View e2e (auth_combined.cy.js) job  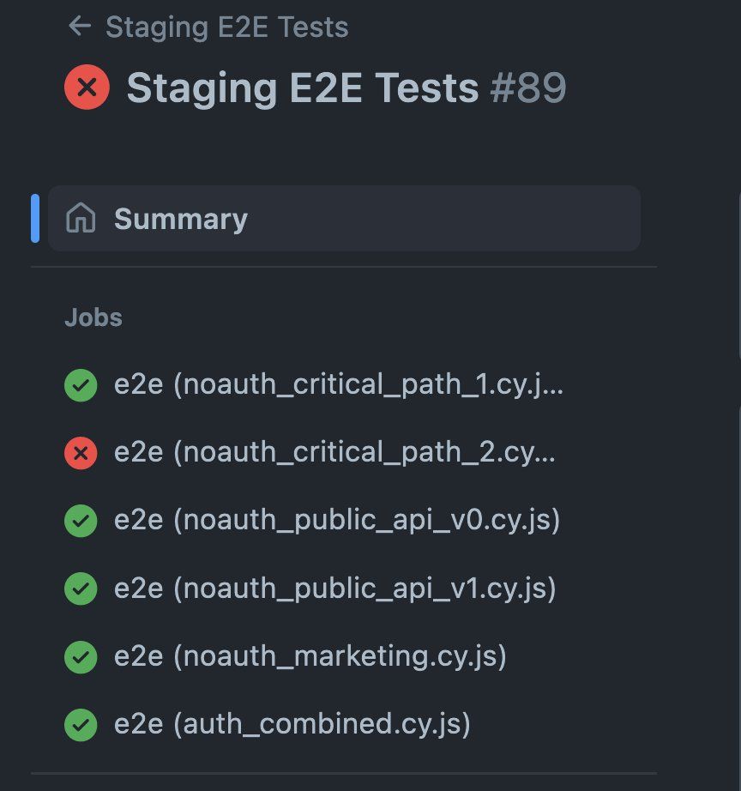[292, 724]
